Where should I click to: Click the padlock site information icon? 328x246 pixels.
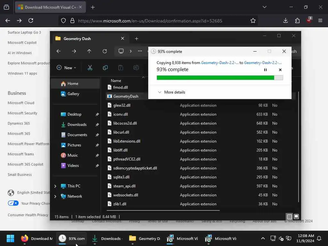[x=72, y=20]
